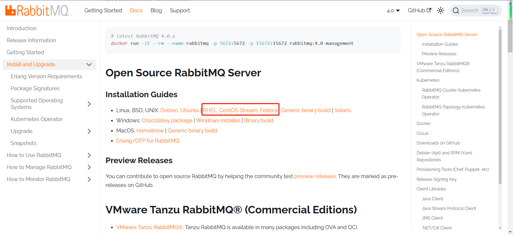
Task: Open RHEL, CentOS Stream, Fedora guide
Action: [240, 110]
